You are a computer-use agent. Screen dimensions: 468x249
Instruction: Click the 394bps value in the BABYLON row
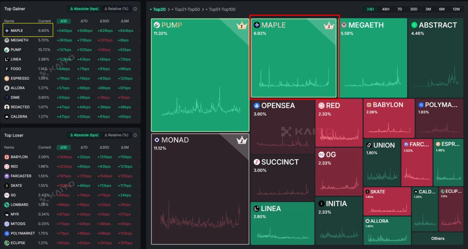pyautogui.click(x=64, y=157)
